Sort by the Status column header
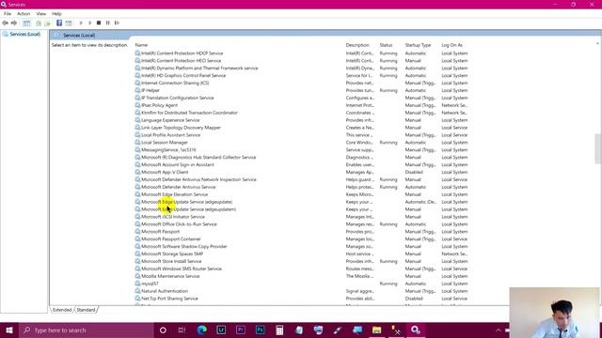 386,45
